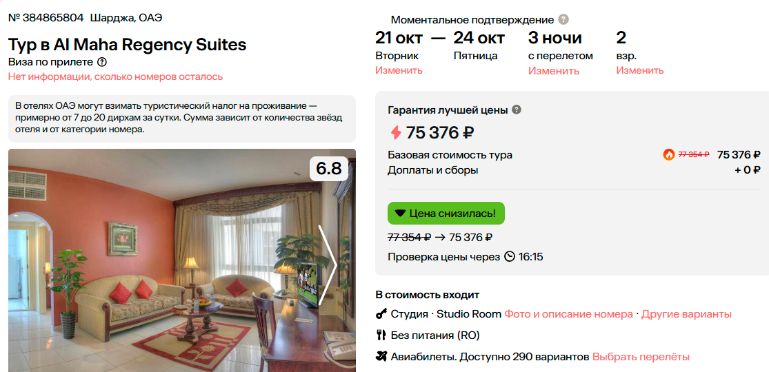
Task: Click the key icon next to Студия
Action: [x=381, y=314]
